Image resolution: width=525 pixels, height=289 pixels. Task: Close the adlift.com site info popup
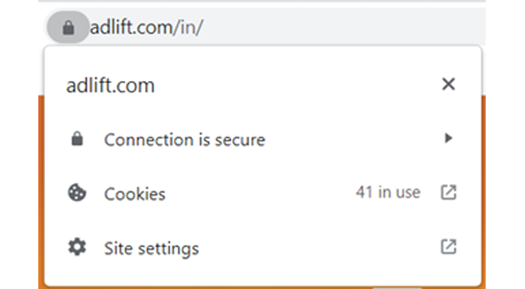(448, 84)
